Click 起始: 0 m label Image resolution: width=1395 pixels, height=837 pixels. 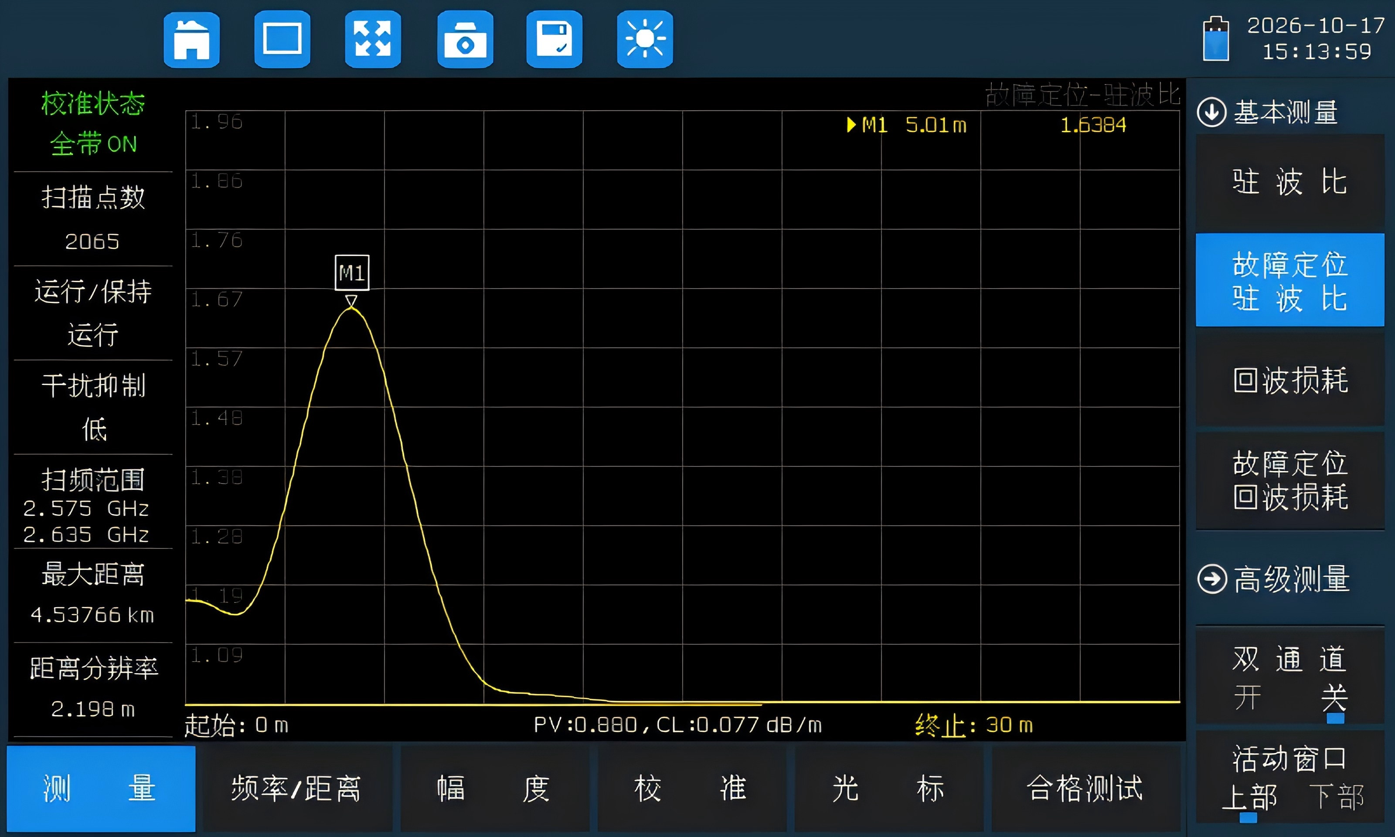point(236,725)
